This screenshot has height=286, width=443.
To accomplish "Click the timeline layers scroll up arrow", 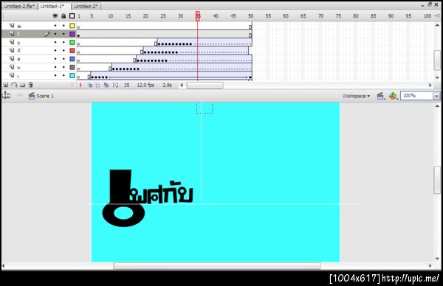I will 437,25.
